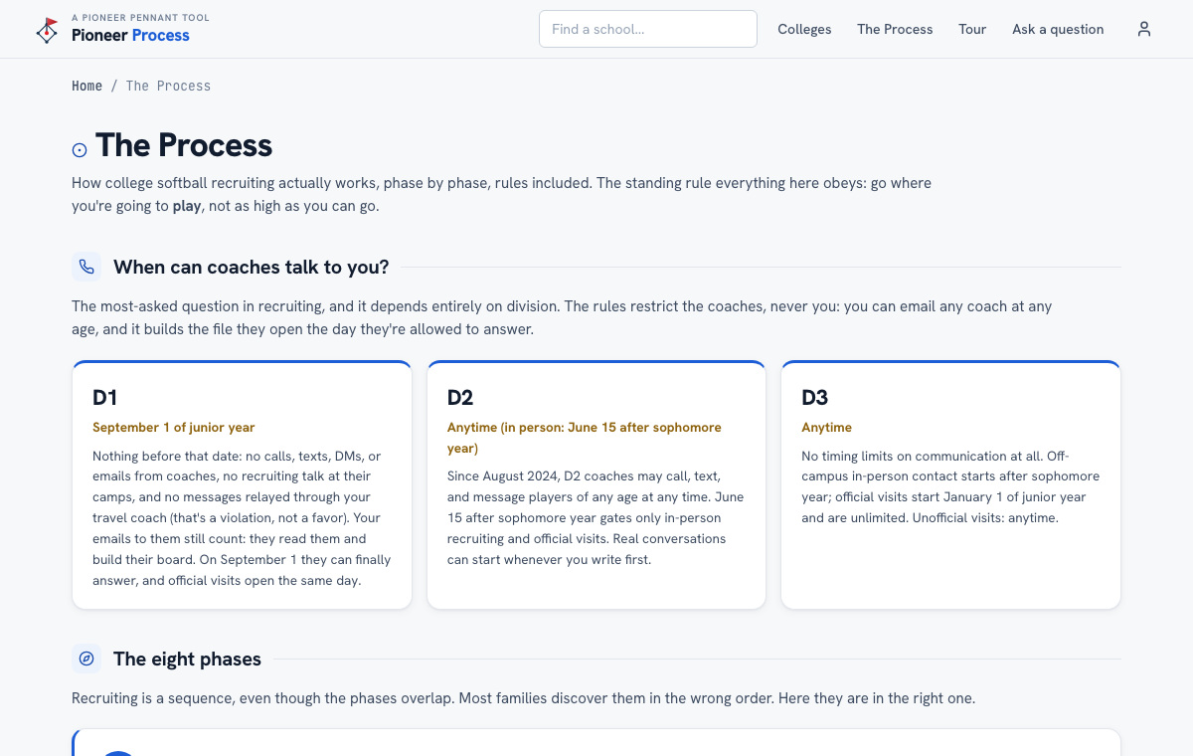
Task: Open the Colleges nav item
Action: pos(804,29)
